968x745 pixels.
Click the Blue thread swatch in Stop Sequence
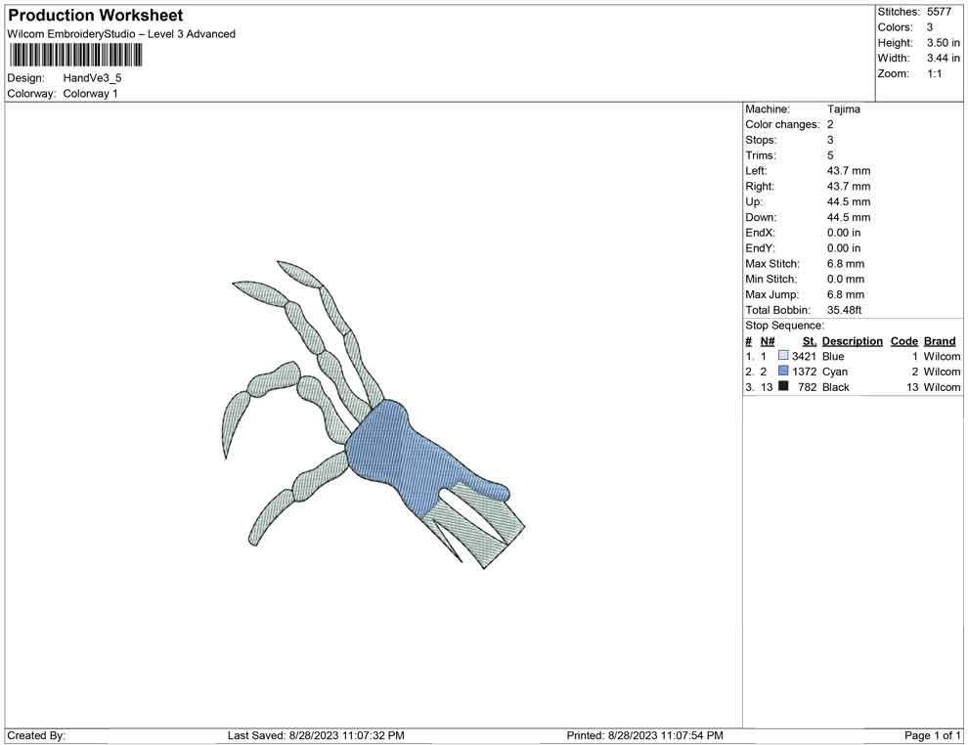pos(782,356)
